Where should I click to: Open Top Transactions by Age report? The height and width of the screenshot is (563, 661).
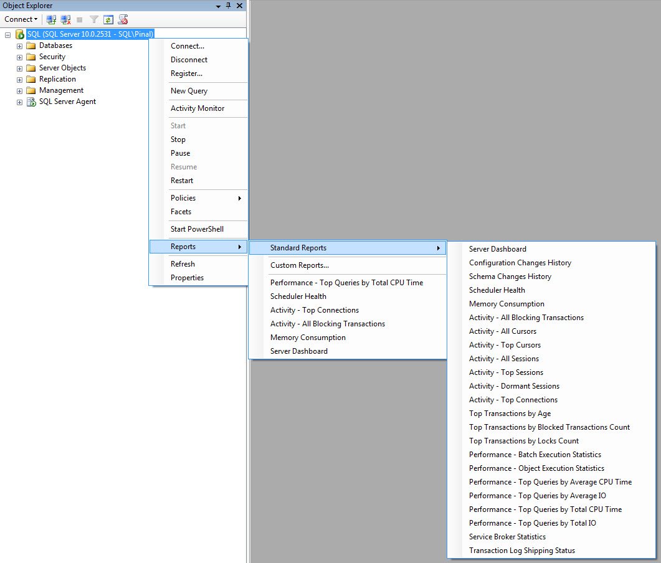pos(551,414)
